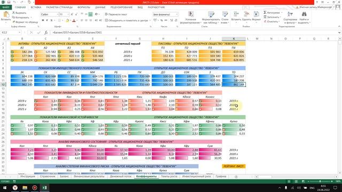
Task: Open the Windows Start menu
Action: (5, 187)
